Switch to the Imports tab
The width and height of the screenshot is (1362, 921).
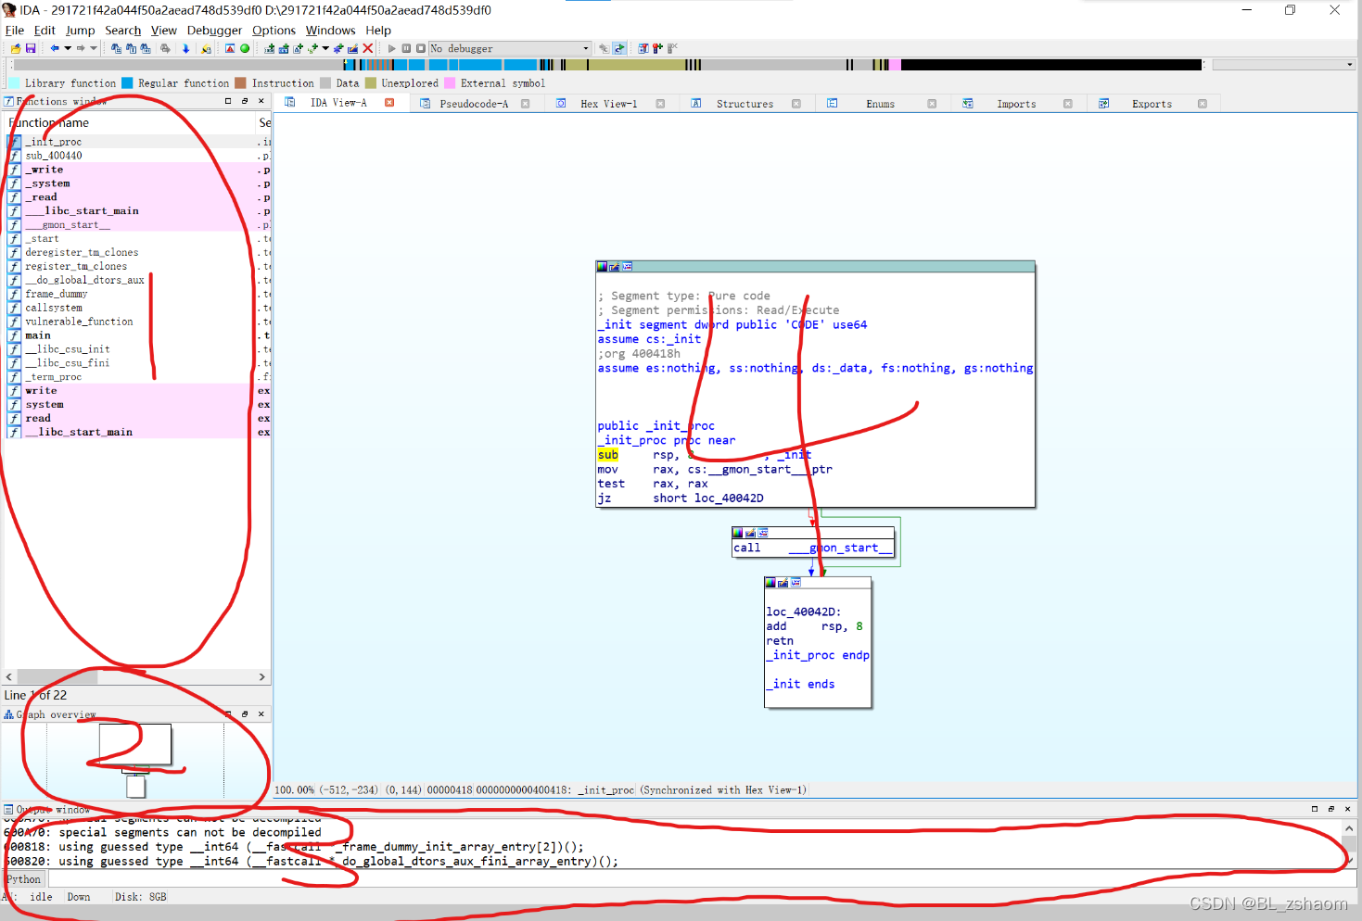(1016, 104)
